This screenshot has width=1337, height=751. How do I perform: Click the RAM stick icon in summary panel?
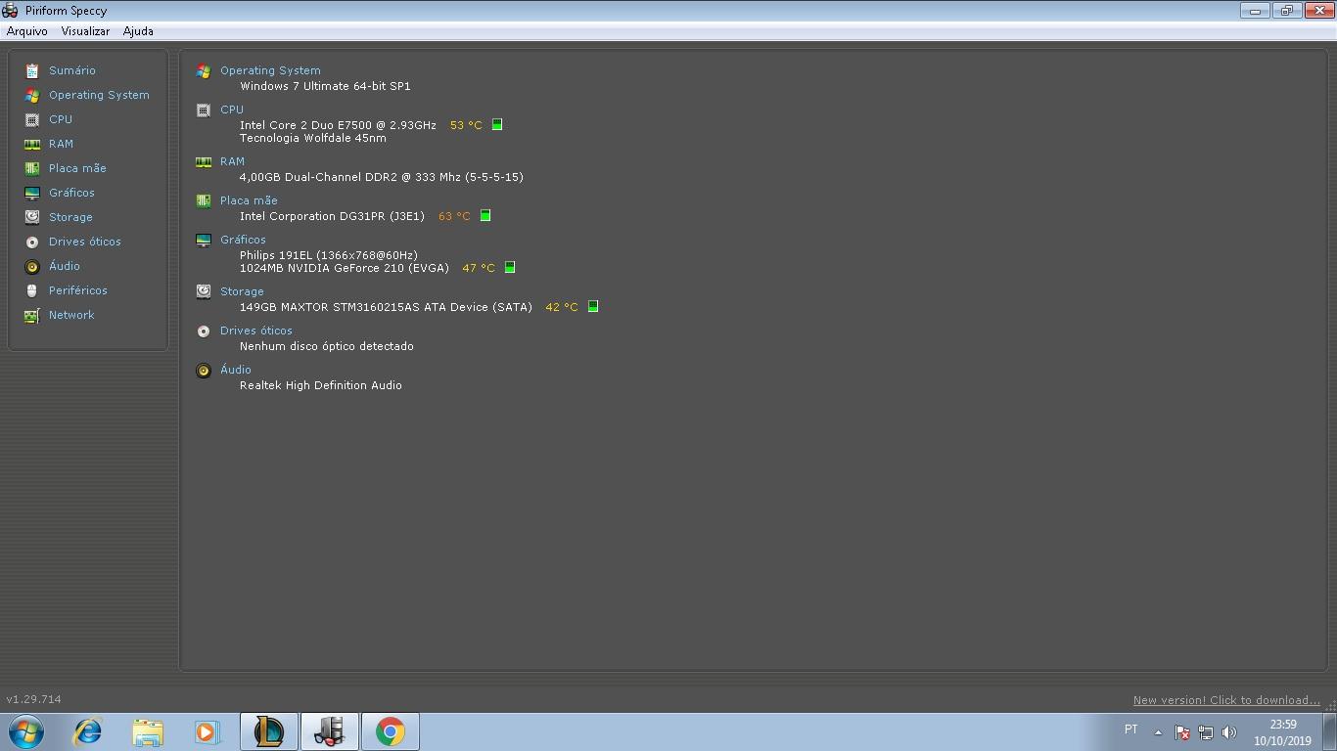coord(204,161)
